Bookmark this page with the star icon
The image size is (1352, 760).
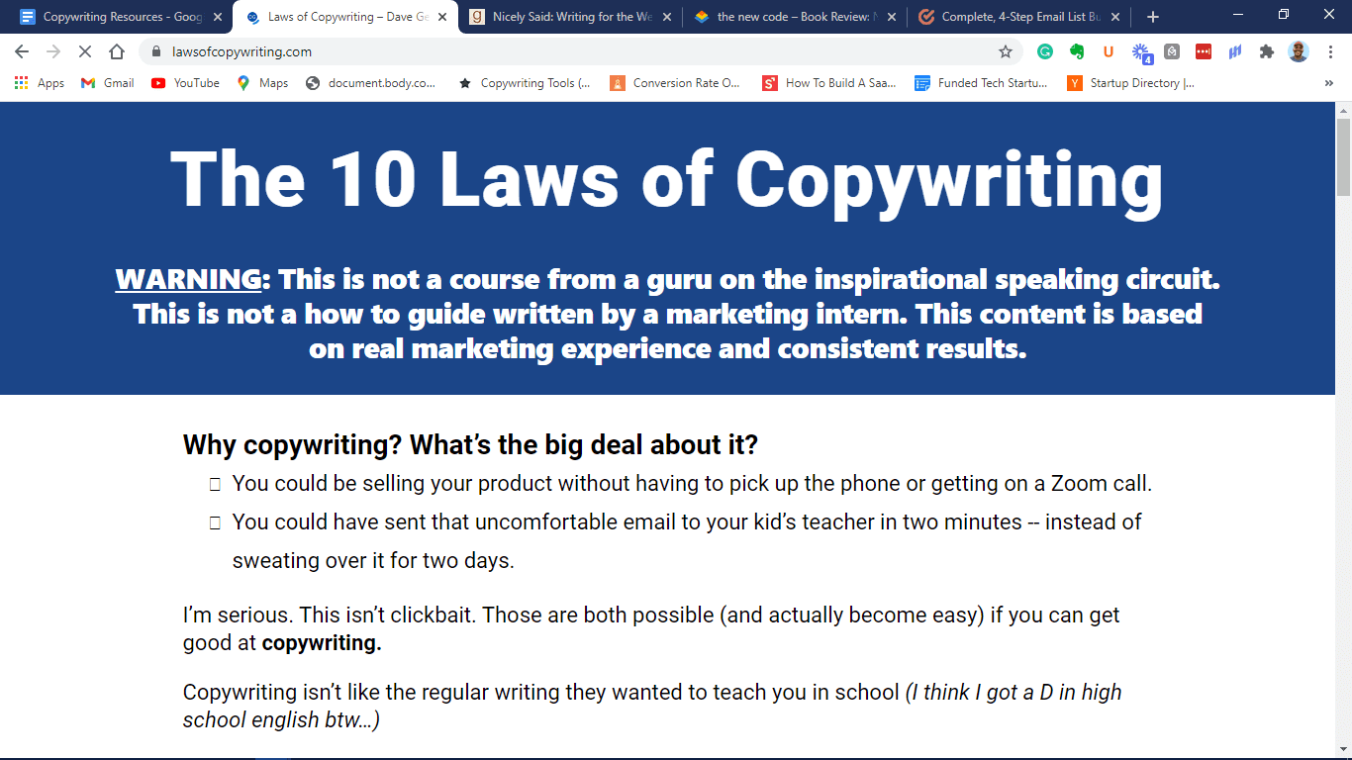(x=1006, y=51)
